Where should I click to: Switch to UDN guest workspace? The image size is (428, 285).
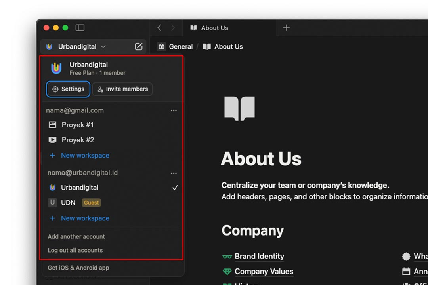coord(113,203)
